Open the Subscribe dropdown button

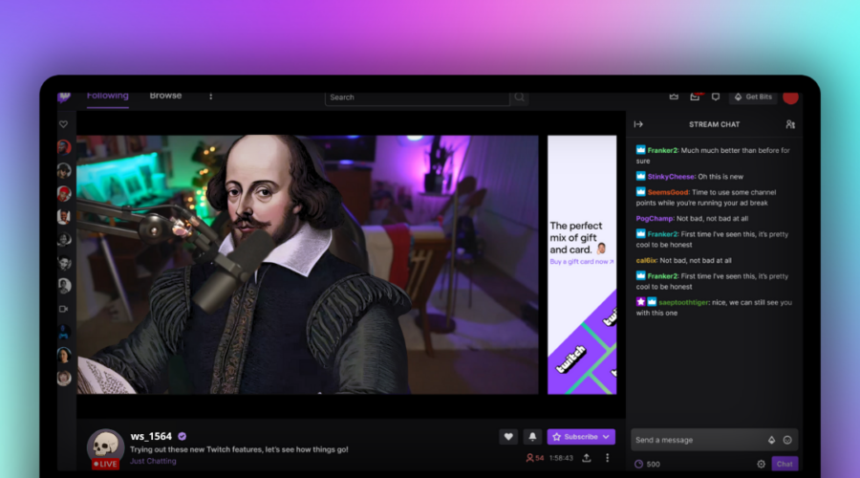(581, 437)
